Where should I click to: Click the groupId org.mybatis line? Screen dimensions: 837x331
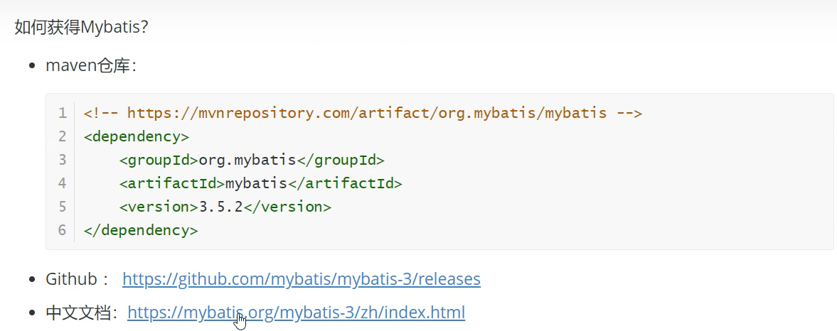[252, 160]
